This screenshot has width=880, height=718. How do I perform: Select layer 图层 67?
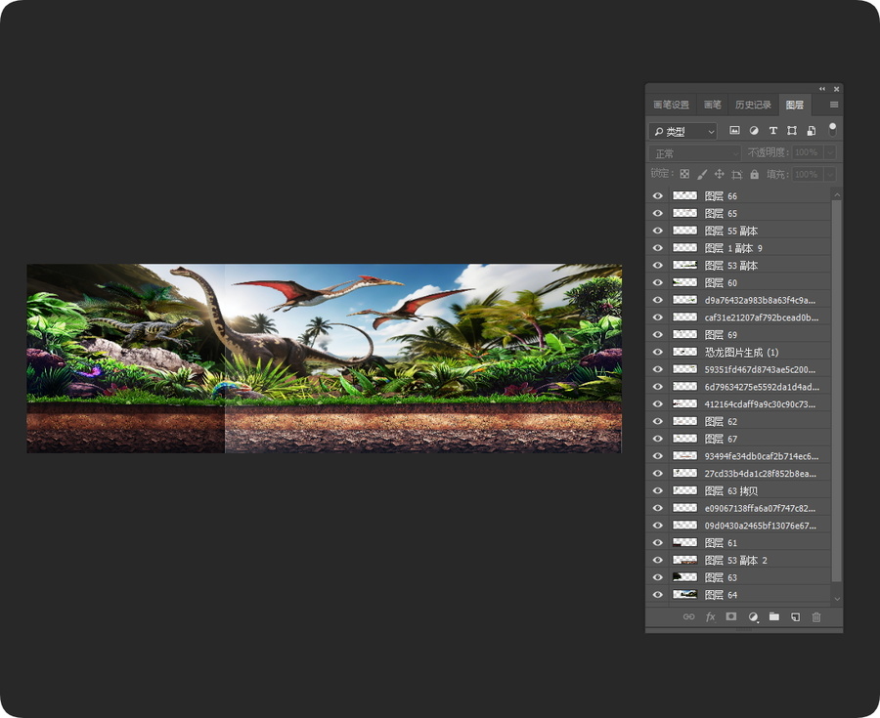tap(738, 439)
